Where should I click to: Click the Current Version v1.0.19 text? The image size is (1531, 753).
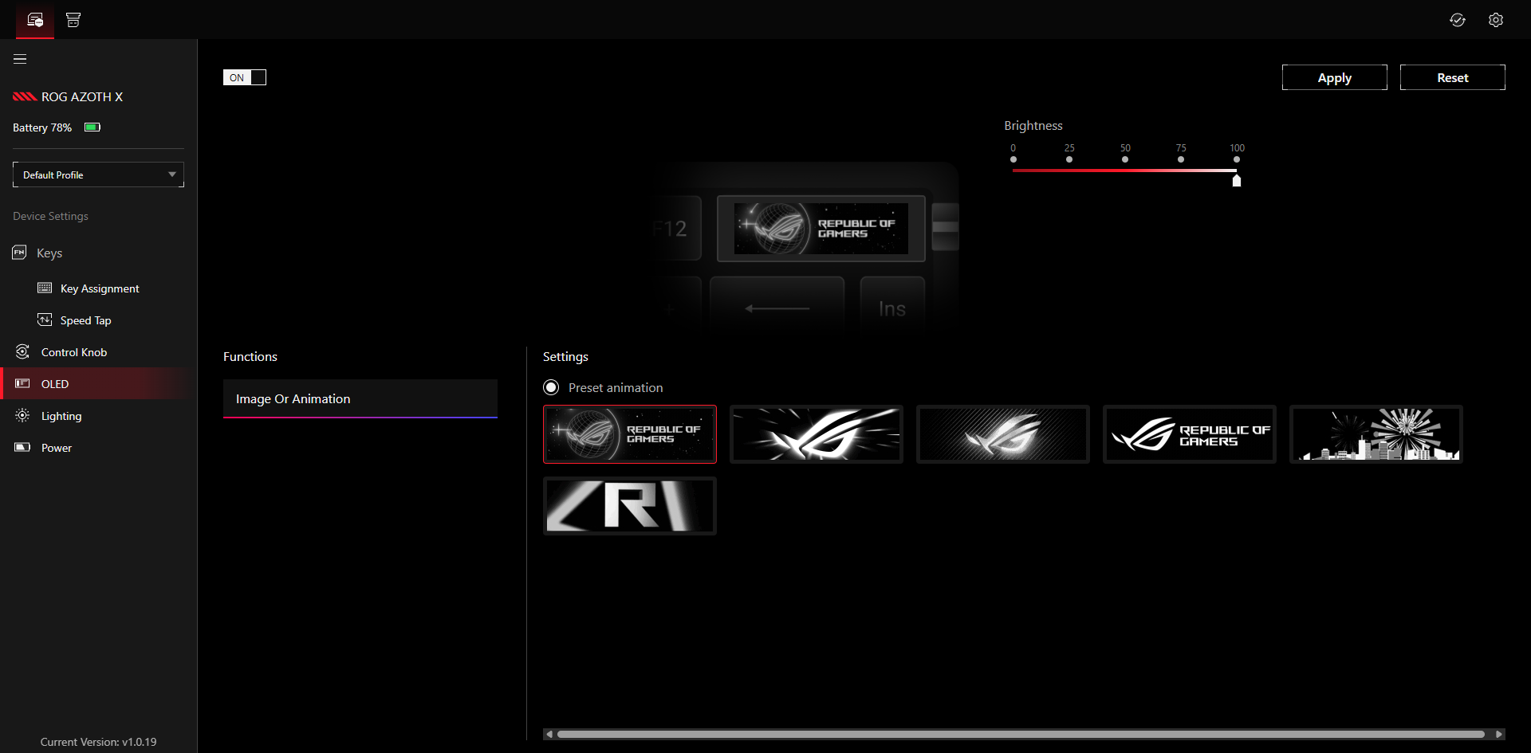pyautogui.click(x=99, y=742)
